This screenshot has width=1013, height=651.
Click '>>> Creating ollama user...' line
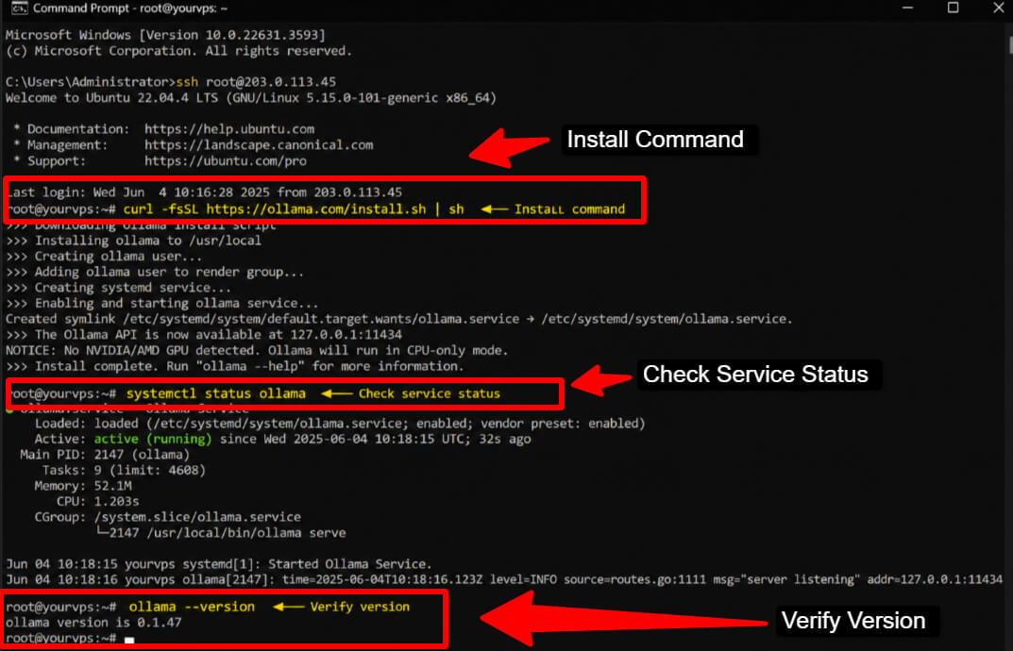coord(104,257)
